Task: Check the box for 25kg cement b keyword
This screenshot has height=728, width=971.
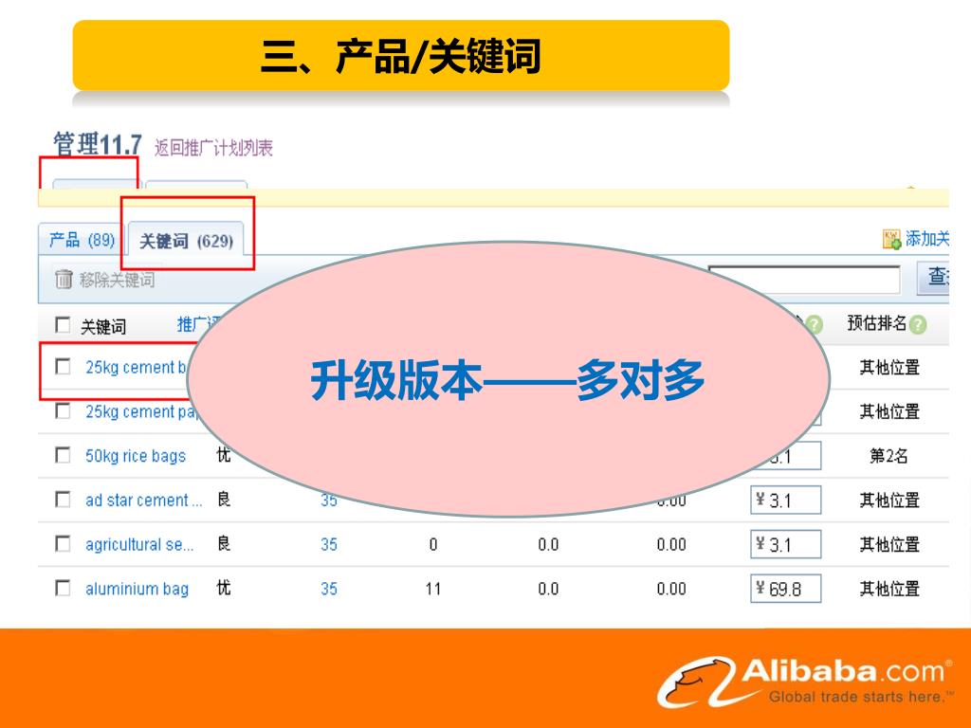Action: point(63,367)
